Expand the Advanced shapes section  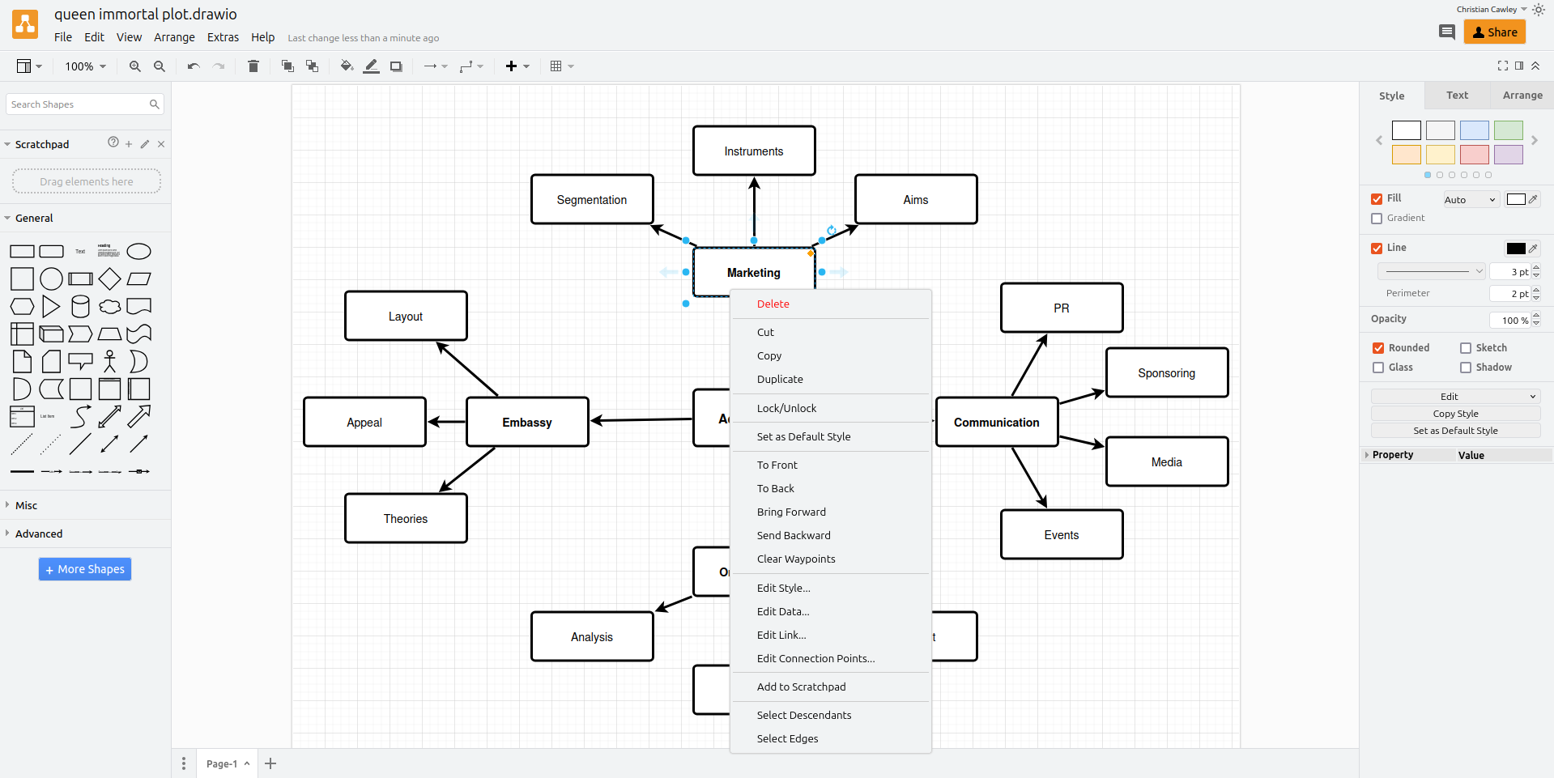pyautogui.click(x=39, y=533)
